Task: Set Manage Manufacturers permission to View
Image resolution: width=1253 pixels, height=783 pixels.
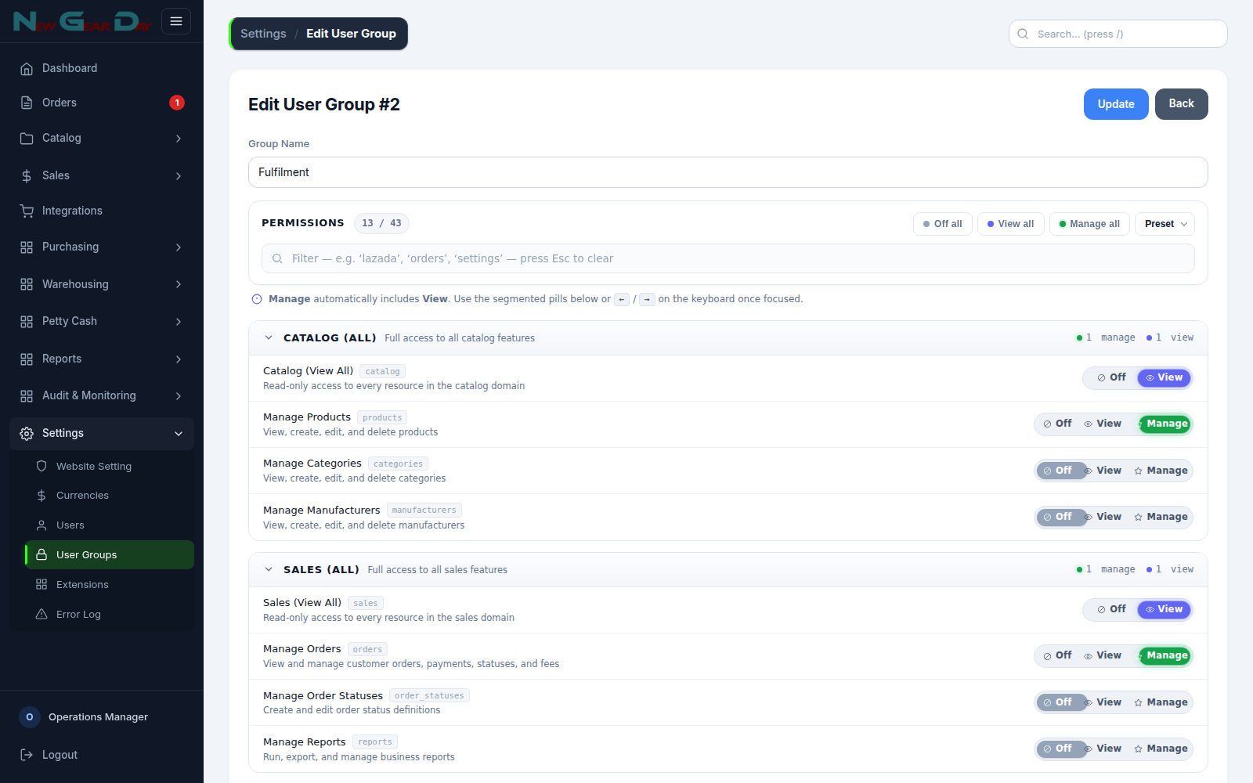Action: (x=1102, y=517)
